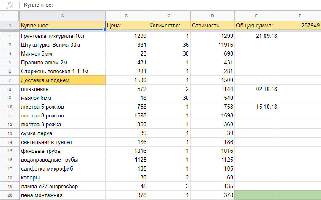The image size is (321, 200).
Task: Select column C header
Action: (169, 16)
